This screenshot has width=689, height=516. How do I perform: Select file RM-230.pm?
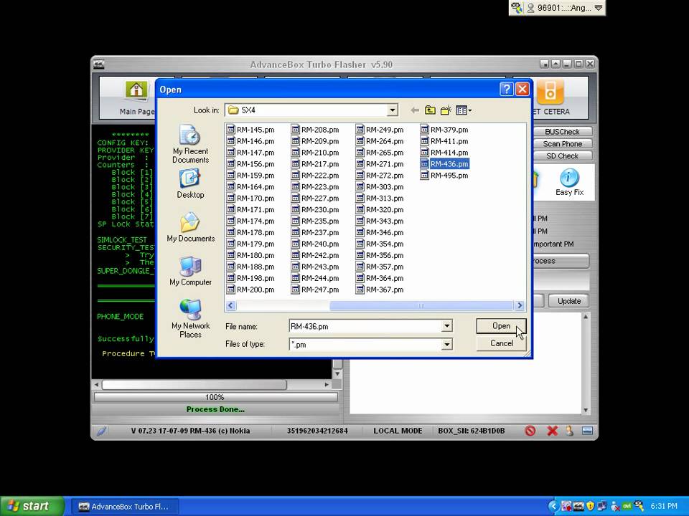click(315, 210)
